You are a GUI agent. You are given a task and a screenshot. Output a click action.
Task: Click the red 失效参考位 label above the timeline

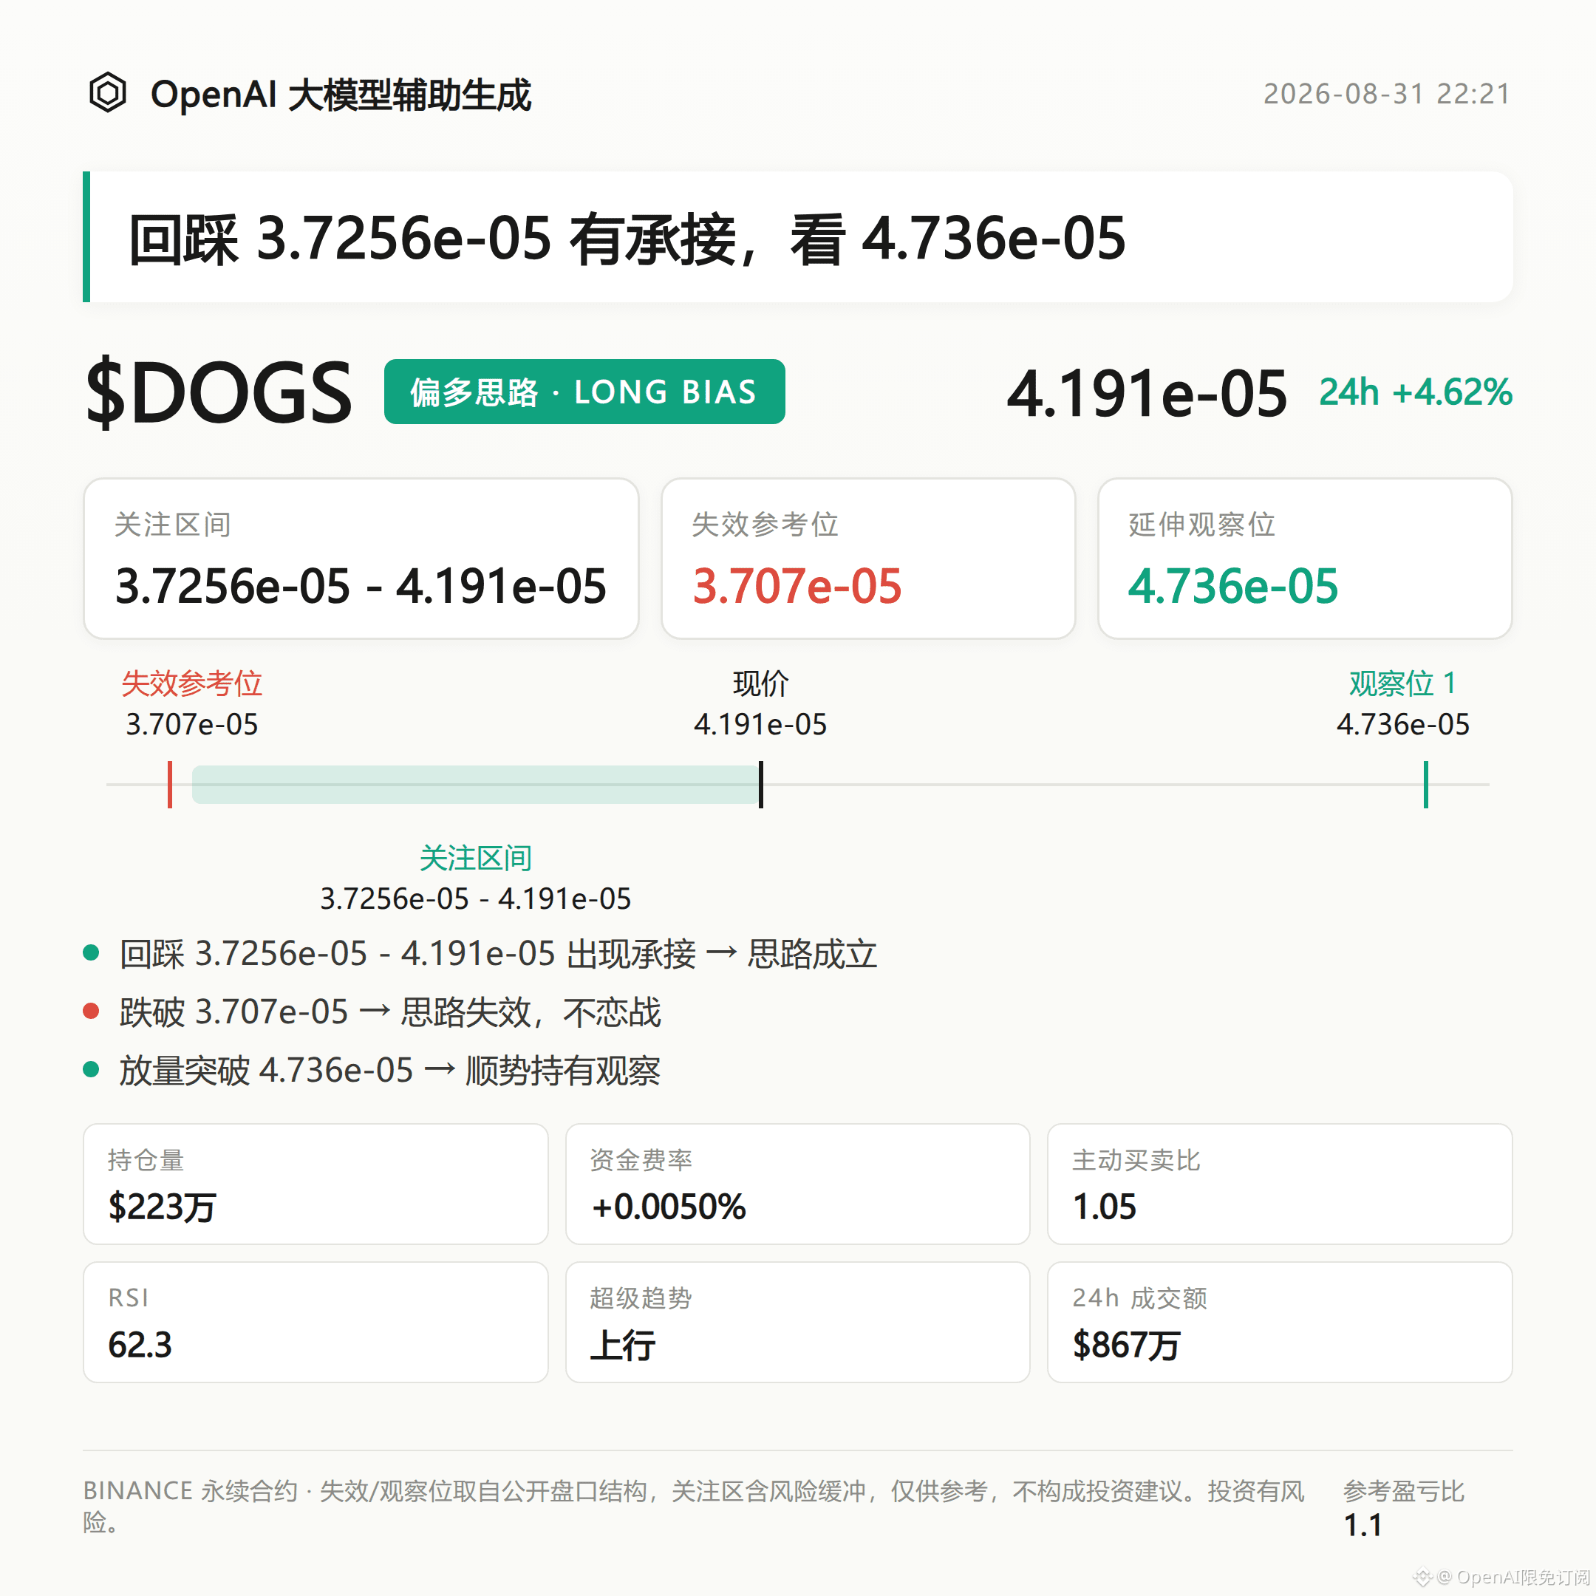coord(191,683)
